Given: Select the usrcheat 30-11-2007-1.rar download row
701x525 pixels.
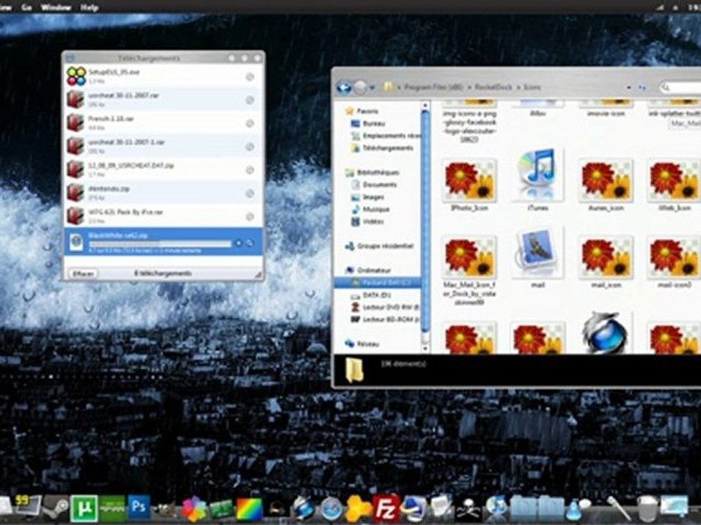Looking at the screenshot, I should [x=163, y=147].
